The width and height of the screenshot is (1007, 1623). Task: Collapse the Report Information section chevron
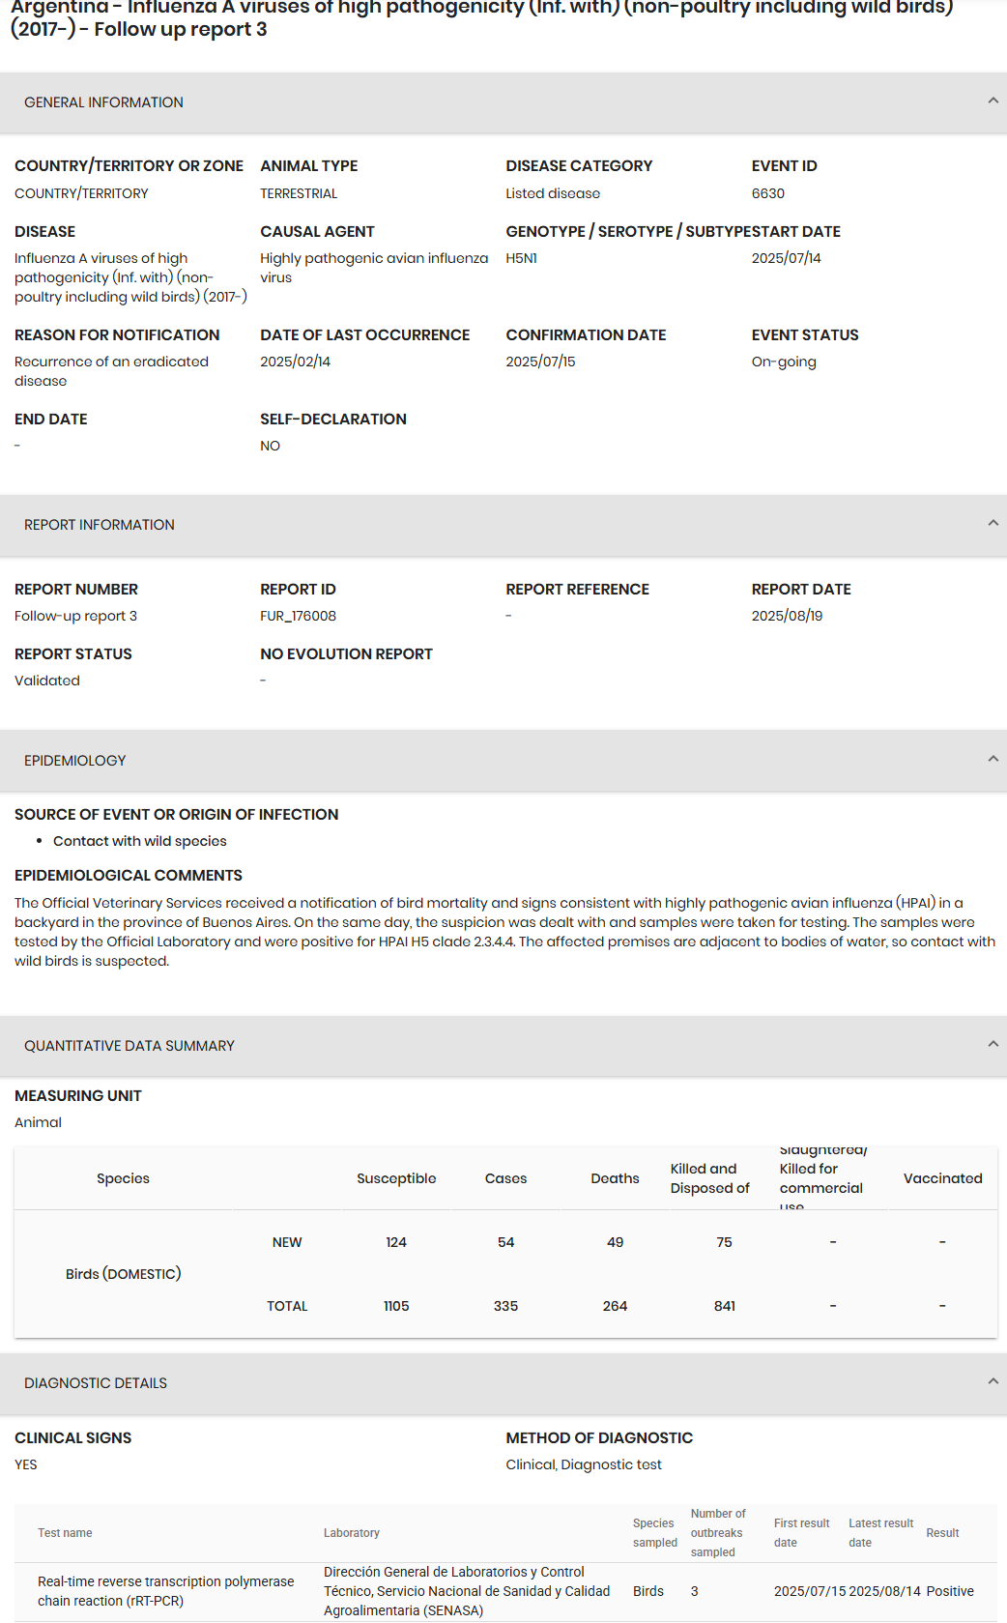click(993, 523)
